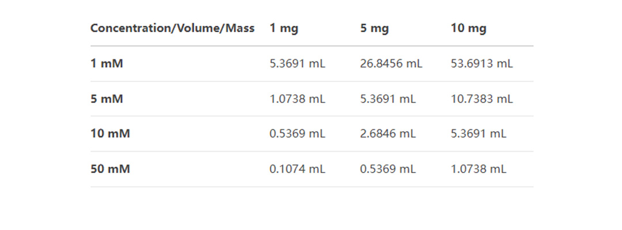Click 5.3691 mL in the 5 mM row
Screen dimensions: 622x230
pos(388,98)
